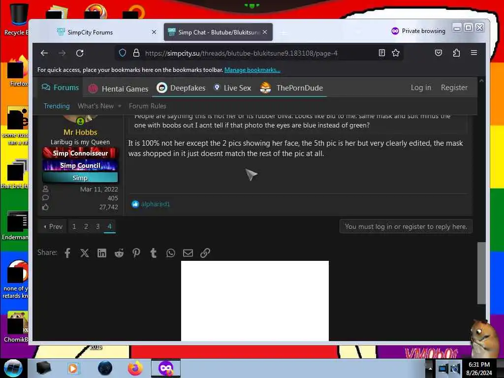
Task: Open the private browsing taskbar window
Action: click(166, 368)
